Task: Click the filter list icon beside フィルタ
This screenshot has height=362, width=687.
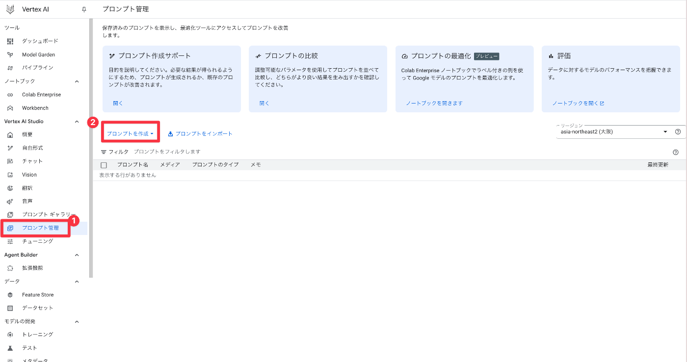Action: [104, 152]
